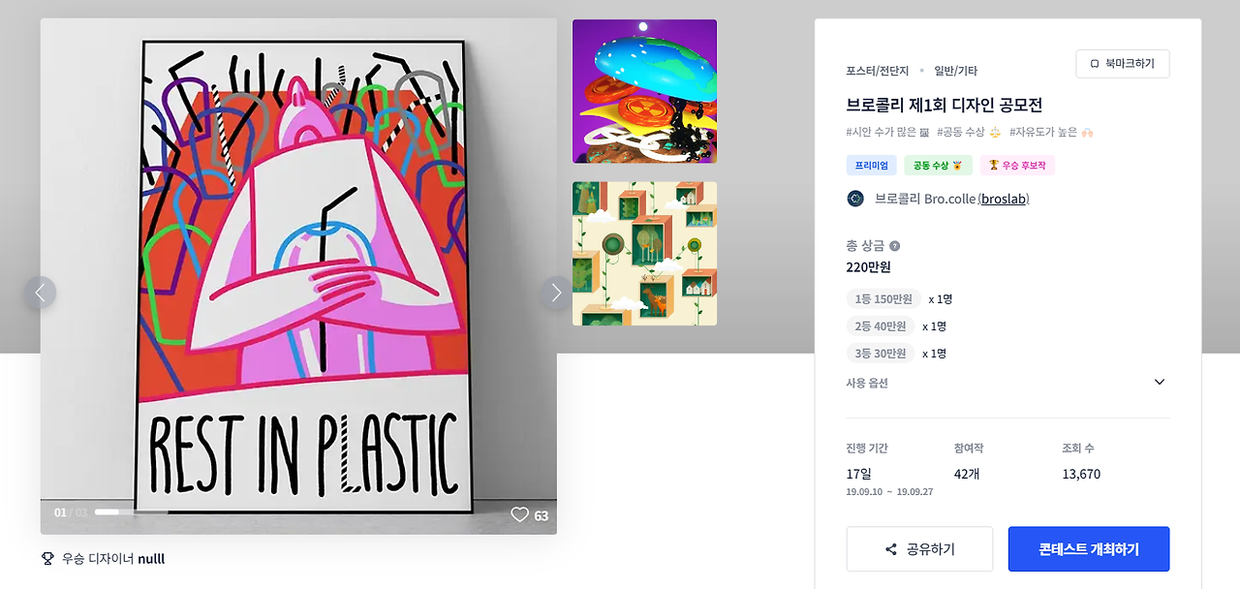Click the 우승 후보작 pink tag badge
Viewport: 1240px width, 589px height.
[1017, 165]
